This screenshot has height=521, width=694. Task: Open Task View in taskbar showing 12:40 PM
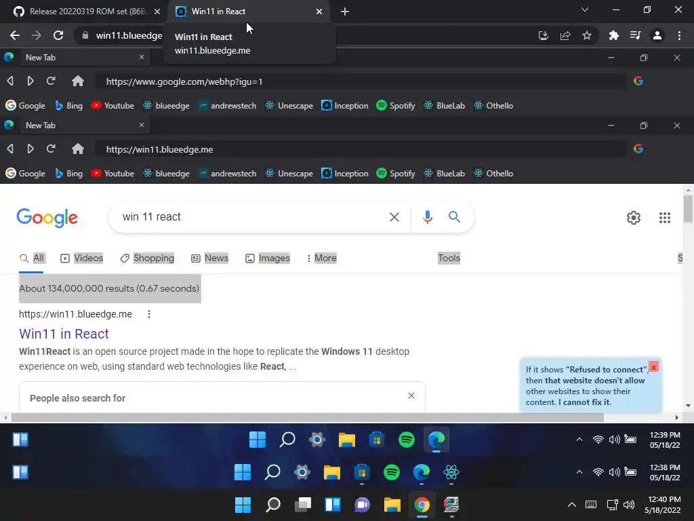click(x=303, y=505)
